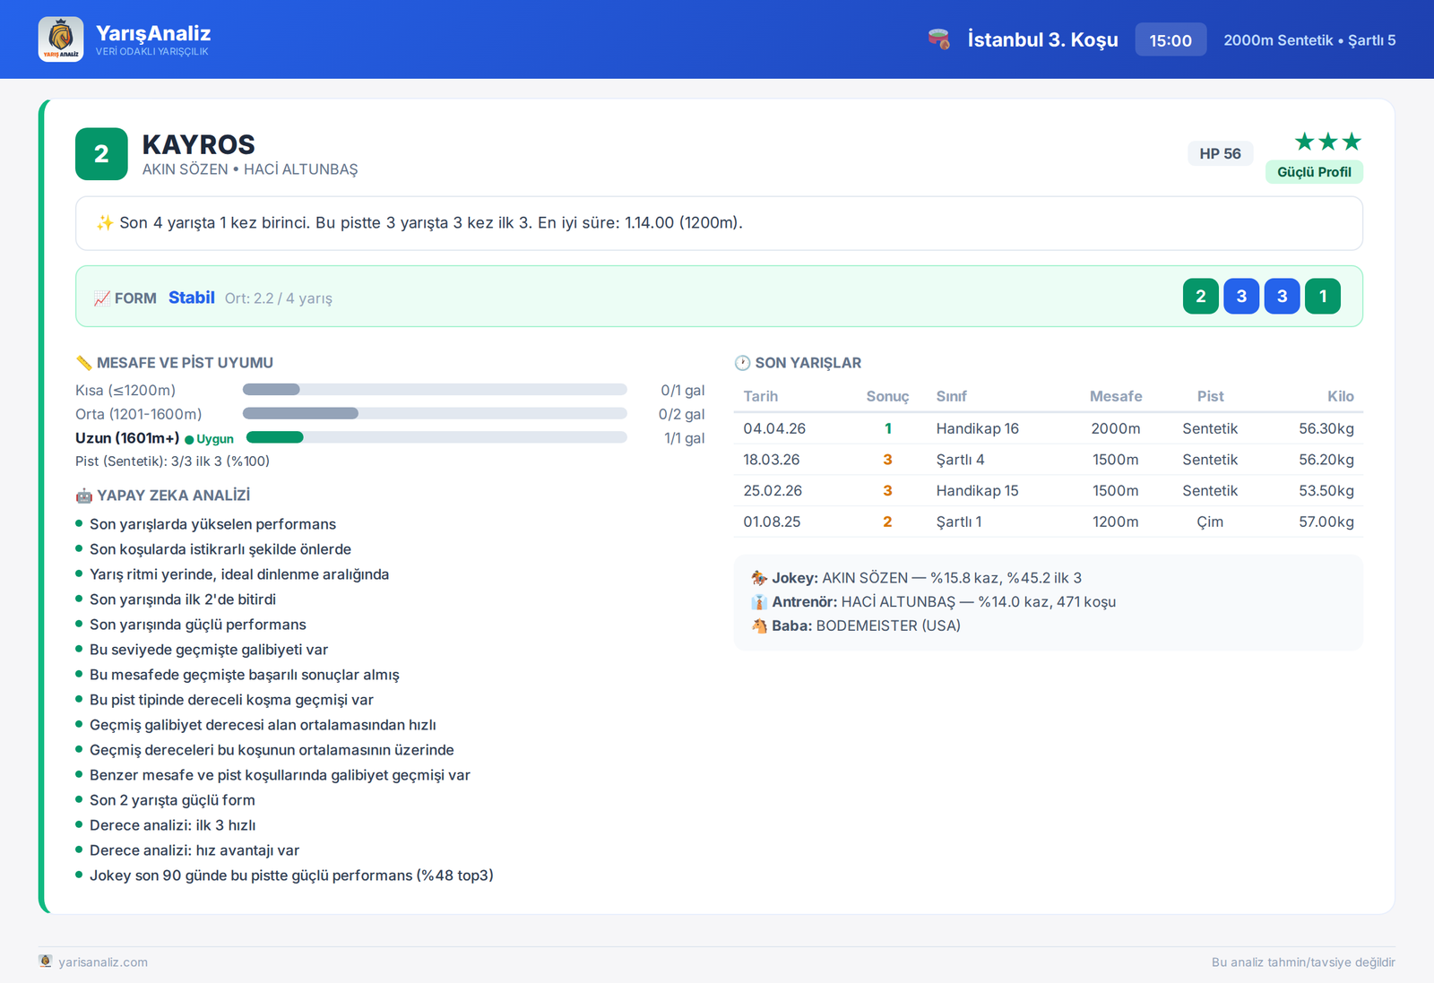Image resolution: width=1434 pixels, height=983 pixels.
Task: Click the robot icon beside YAPAY ZEKA ANALİZİ
Action: [84, 496]
